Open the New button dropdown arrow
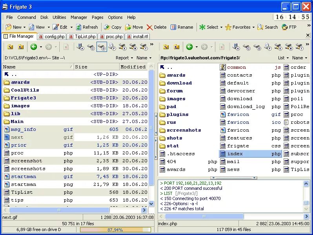This screenshot has height=235, width=313. (x=25, y=27)
